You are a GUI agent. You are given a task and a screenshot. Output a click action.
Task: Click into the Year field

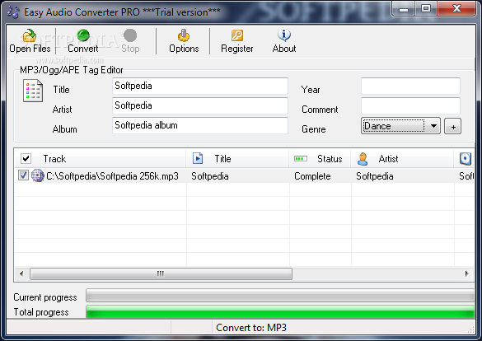click(410, 86)
